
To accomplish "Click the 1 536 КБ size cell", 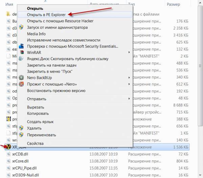I will 181,147.
